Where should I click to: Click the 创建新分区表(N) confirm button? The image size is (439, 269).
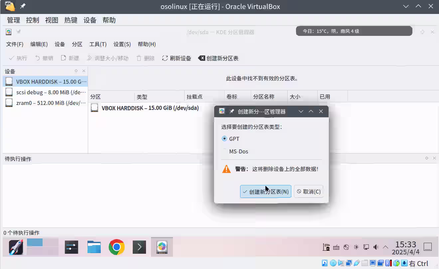pyautogui.click(x=265, y=191)
